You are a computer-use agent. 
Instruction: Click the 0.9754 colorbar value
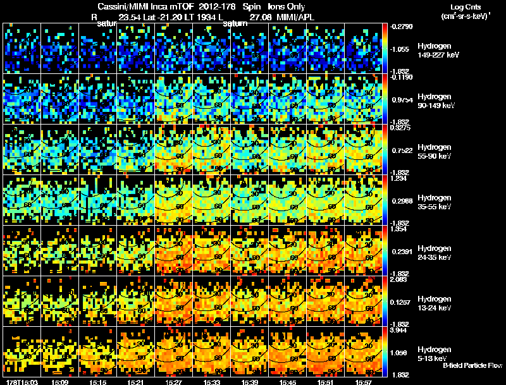pos(402,100)
